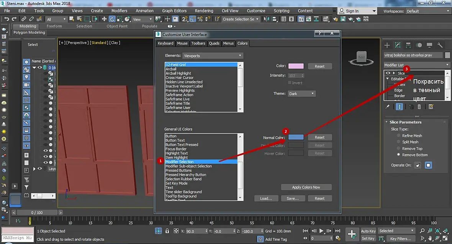The height and width of the screenshot is (244, 452).
Task: Click the Undo arrow in main toolbar
Action: pos(7,19)
